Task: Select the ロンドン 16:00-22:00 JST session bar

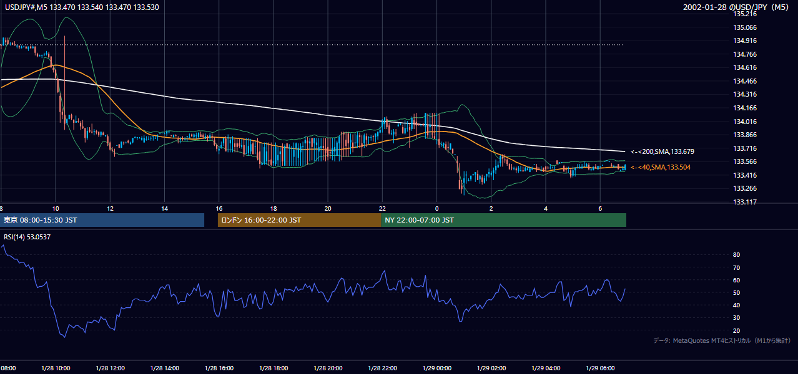Action: tap(299, 220)
